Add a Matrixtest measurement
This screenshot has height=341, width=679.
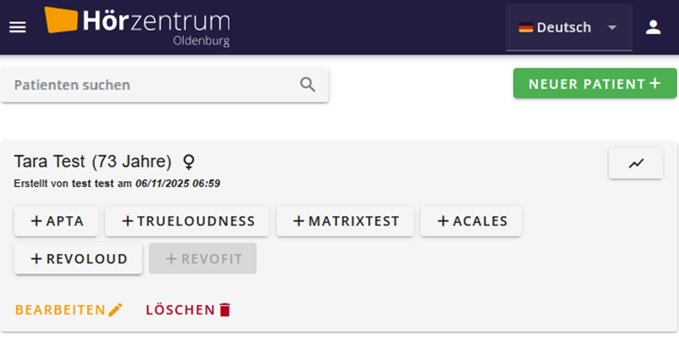tap(345, 221)
